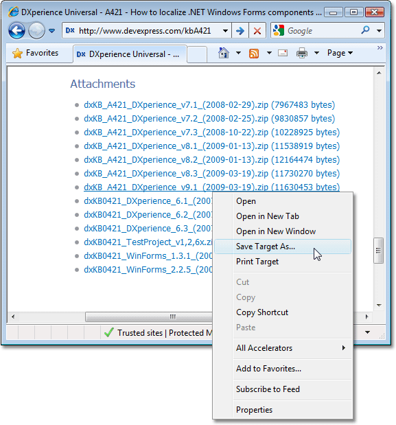Open the dxKB0421_DXperience_6.1 link

point(148,201)
